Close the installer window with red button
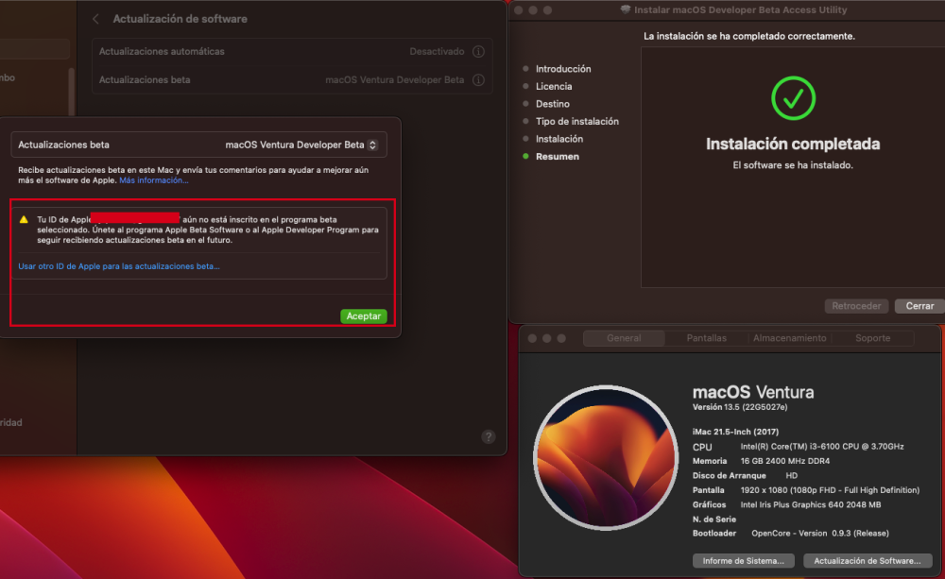Screen dimensions: 945x579 pyautogui.click(x=518, y=10)
